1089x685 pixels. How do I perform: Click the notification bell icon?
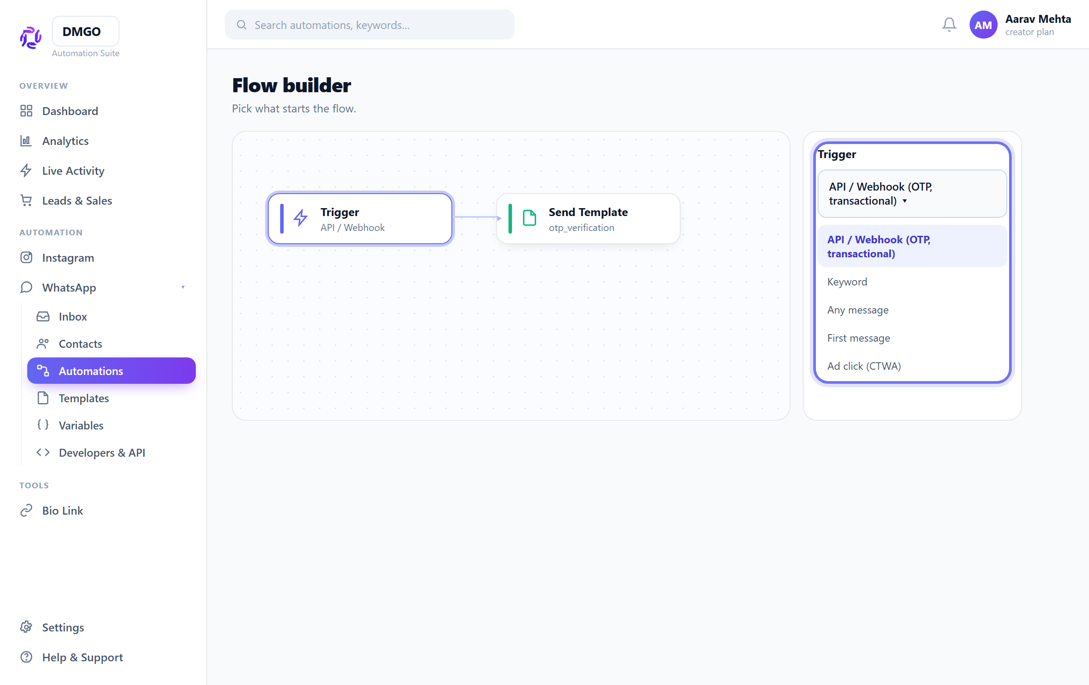[949, 25]
